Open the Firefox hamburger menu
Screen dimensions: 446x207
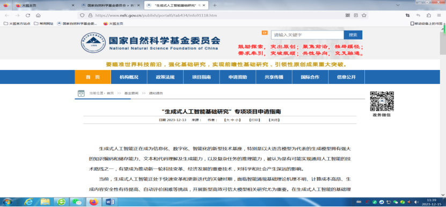pos(439,16)
